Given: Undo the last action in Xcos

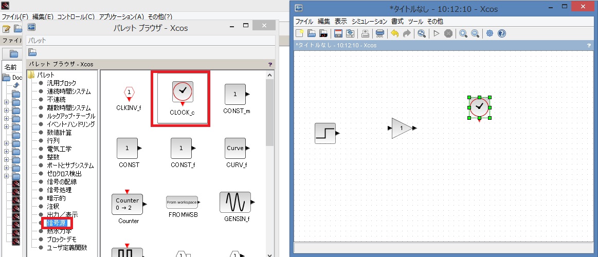Looking at the screenshot, I should [x=395, y=33].
